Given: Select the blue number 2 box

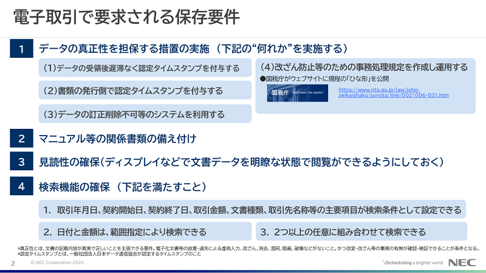Looking at the screenshot, I should 21,139.
